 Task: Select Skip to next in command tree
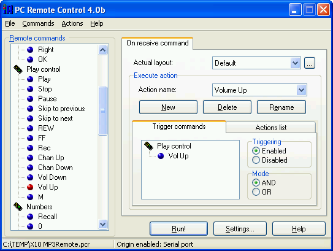pyautogui.click(x=55, y=118)
